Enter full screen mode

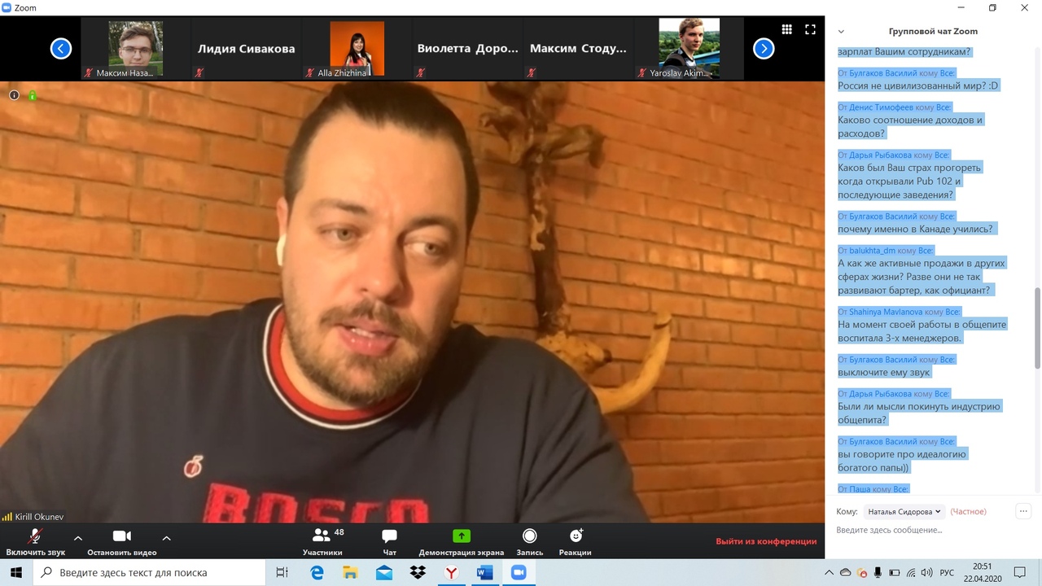pos(810,29)
